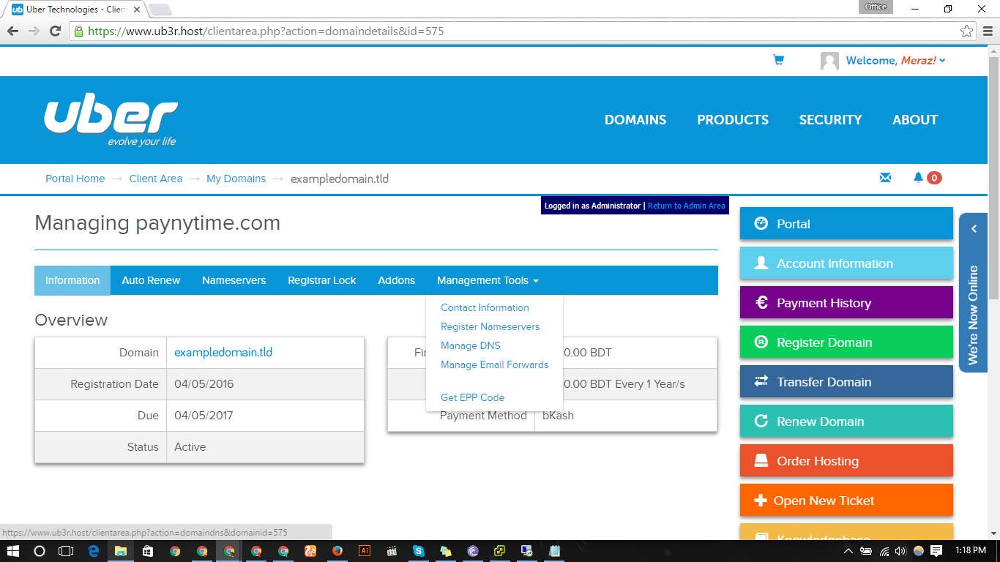
Task: Choose Manage DNS from dropdown
Action: (471, 345)
